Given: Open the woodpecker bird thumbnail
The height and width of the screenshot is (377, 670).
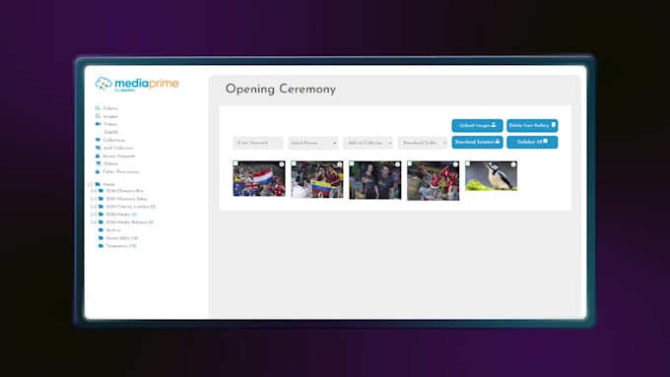Looking at the screenshot, I should (491, 176).
